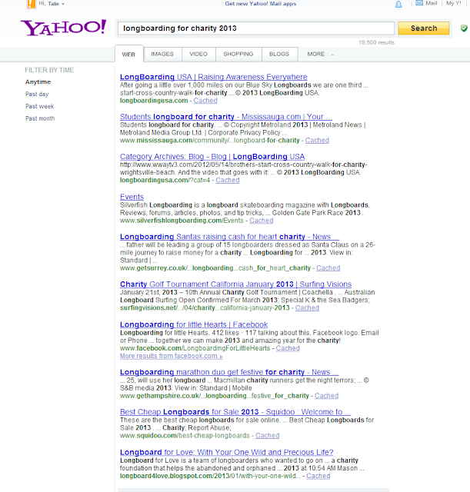The image size is (470, 492).
Task: Filter results by Past week
Action: [x=39, y=106]
